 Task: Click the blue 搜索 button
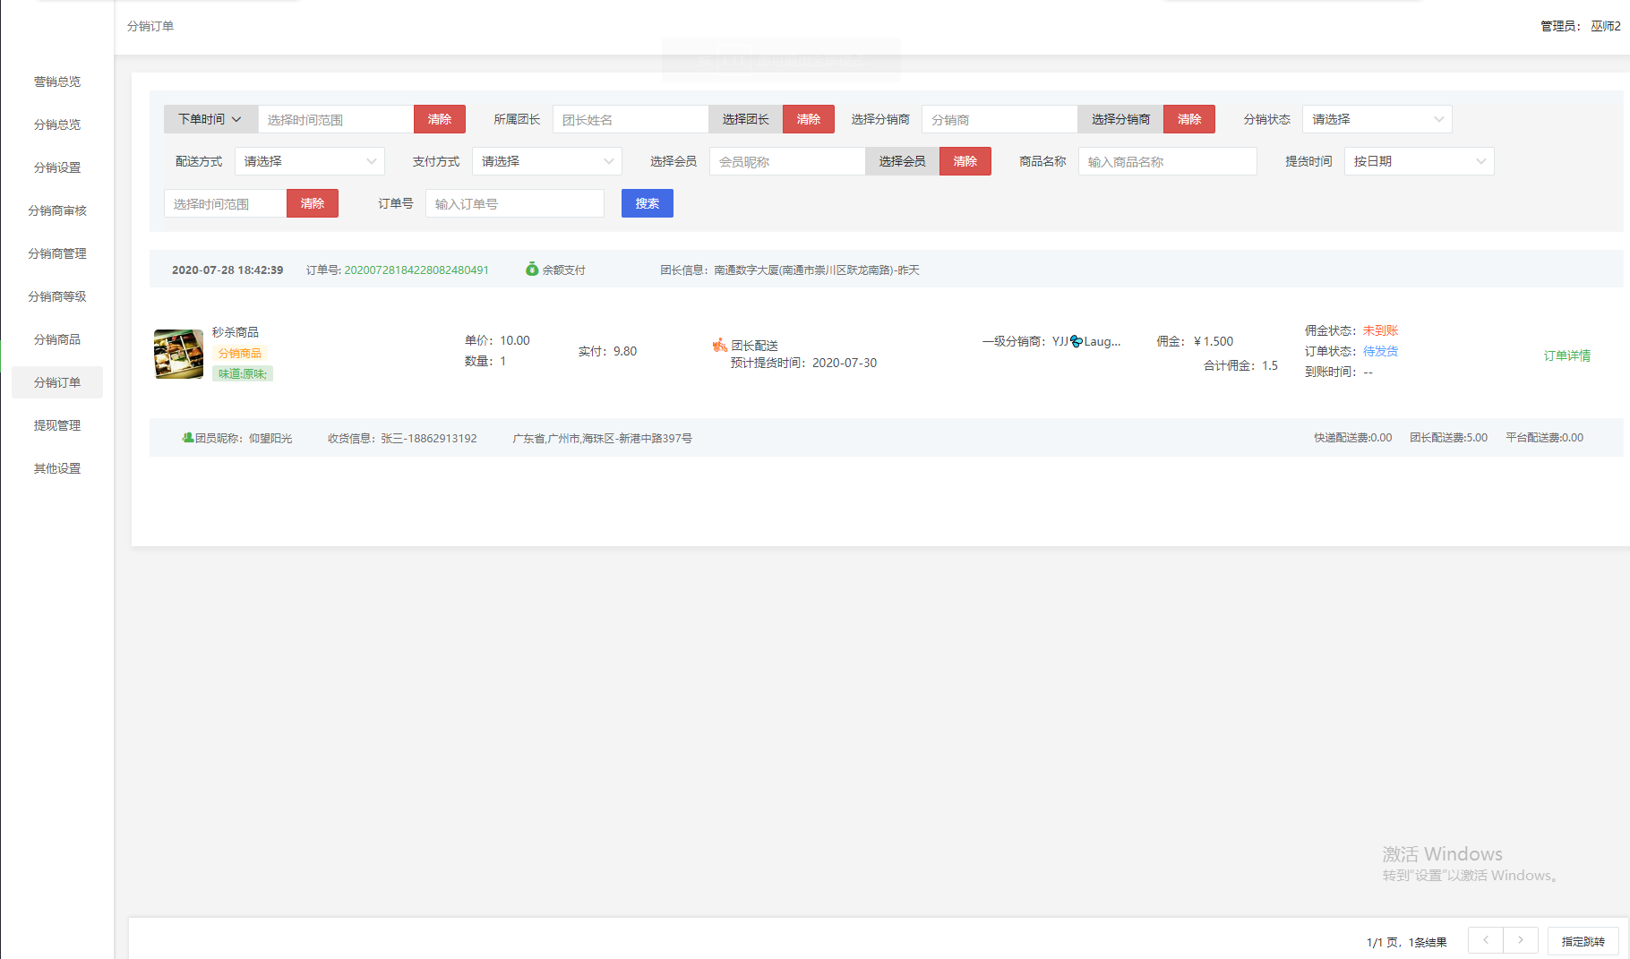647,203
